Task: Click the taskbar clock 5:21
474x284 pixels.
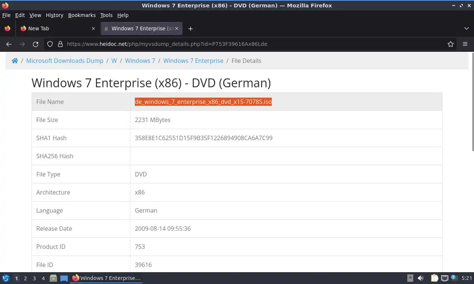Action: point(467,278)
